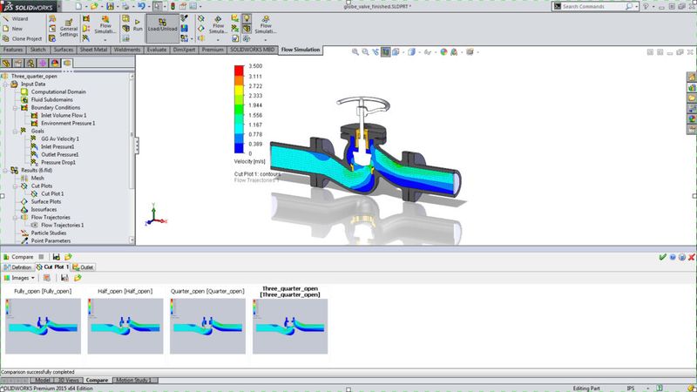Switch to the Sketch tab
The width and height of the screenshot is (697, 392).
(x=37, y=50)
